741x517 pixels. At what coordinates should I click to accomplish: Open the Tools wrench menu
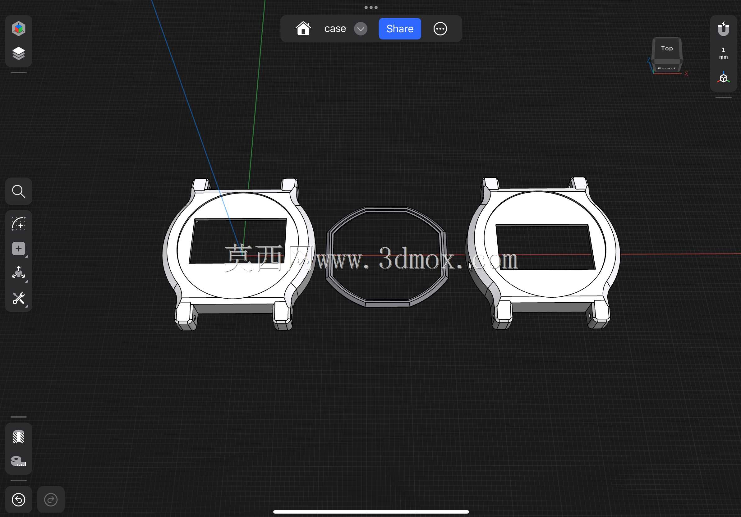click(x=18, y=298)
